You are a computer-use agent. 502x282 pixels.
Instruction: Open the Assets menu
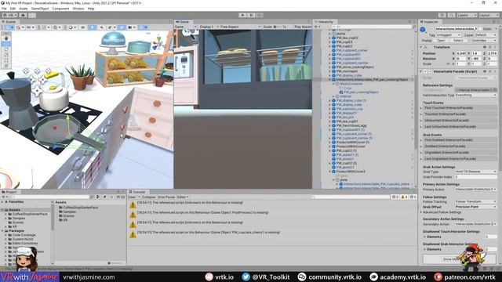coord(24,9)
